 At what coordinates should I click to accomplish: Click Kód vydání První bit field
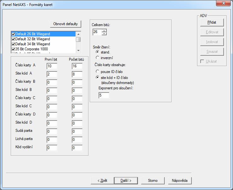tap(52, 148)
